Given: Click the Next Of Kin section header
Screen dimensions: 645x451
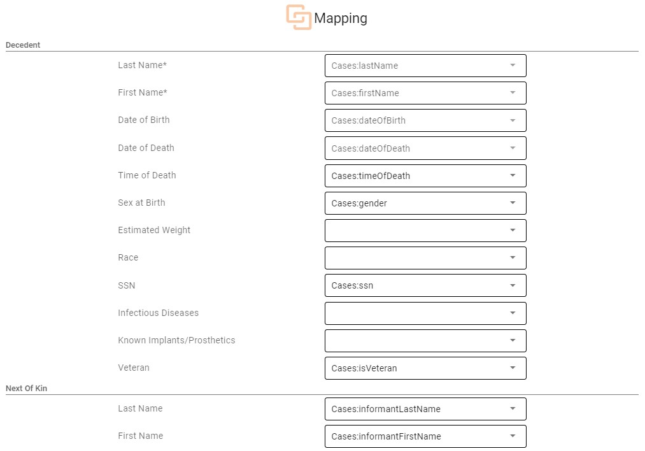Looking at the screenshot, I should [x=26, y=389].
